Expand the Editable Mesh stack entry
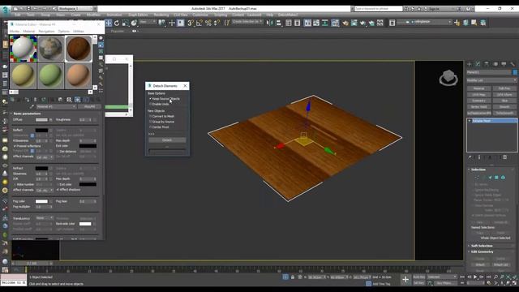This screenshot has width=519, height=292. (470, 121)
